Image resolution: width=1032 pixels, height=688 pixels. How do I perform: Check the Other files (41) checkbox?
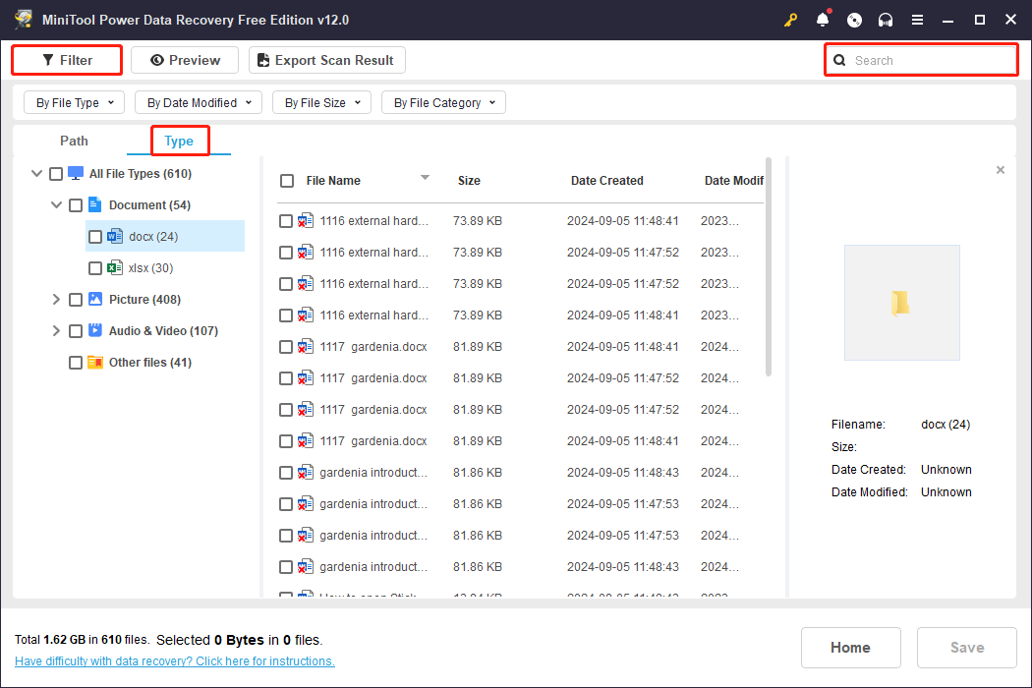[76, 363]
